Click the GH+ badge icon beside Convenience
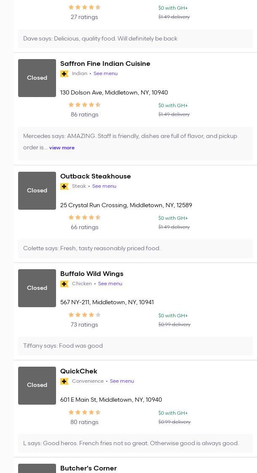The image size is (257, 473). (64, 381)
